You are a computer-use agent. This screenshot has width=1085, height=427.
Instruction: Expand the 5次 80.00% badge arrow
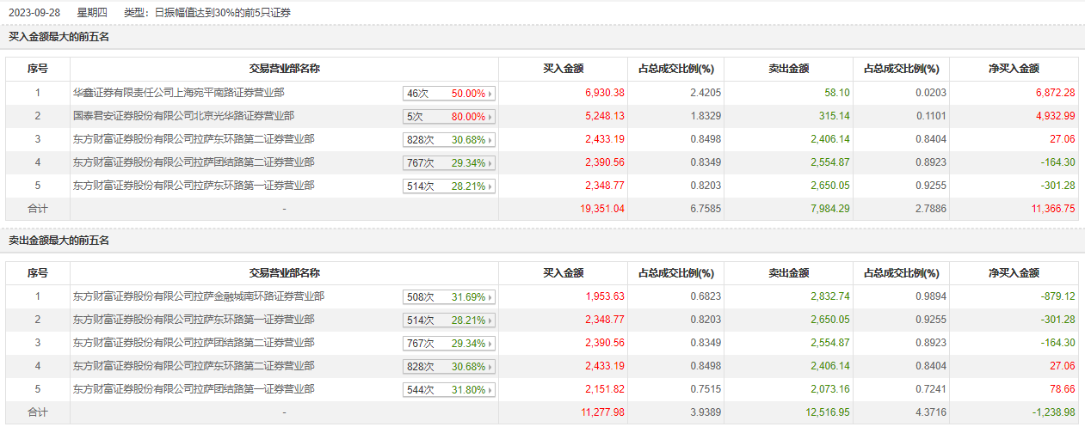(491, 117)
